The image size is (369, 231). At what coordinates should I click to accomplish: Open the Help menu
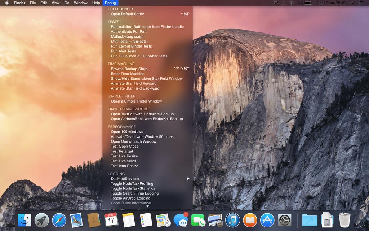(x=96, y=3)
